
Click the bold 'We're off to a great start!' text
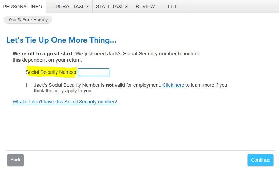(43, 54)
